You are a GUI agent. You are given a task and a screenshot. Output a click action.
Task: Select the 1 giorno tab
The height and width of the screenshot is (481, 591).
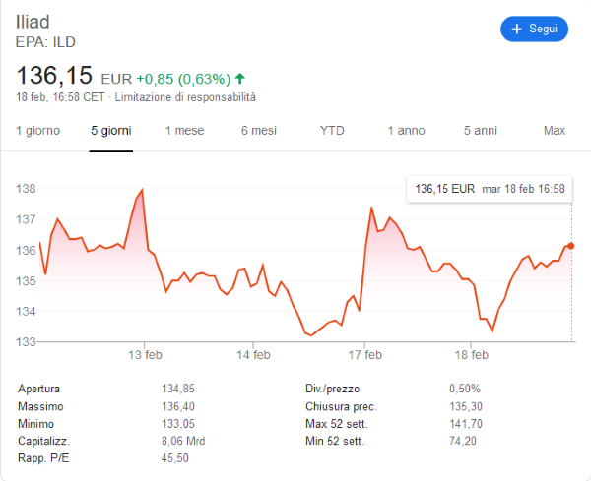37,130
